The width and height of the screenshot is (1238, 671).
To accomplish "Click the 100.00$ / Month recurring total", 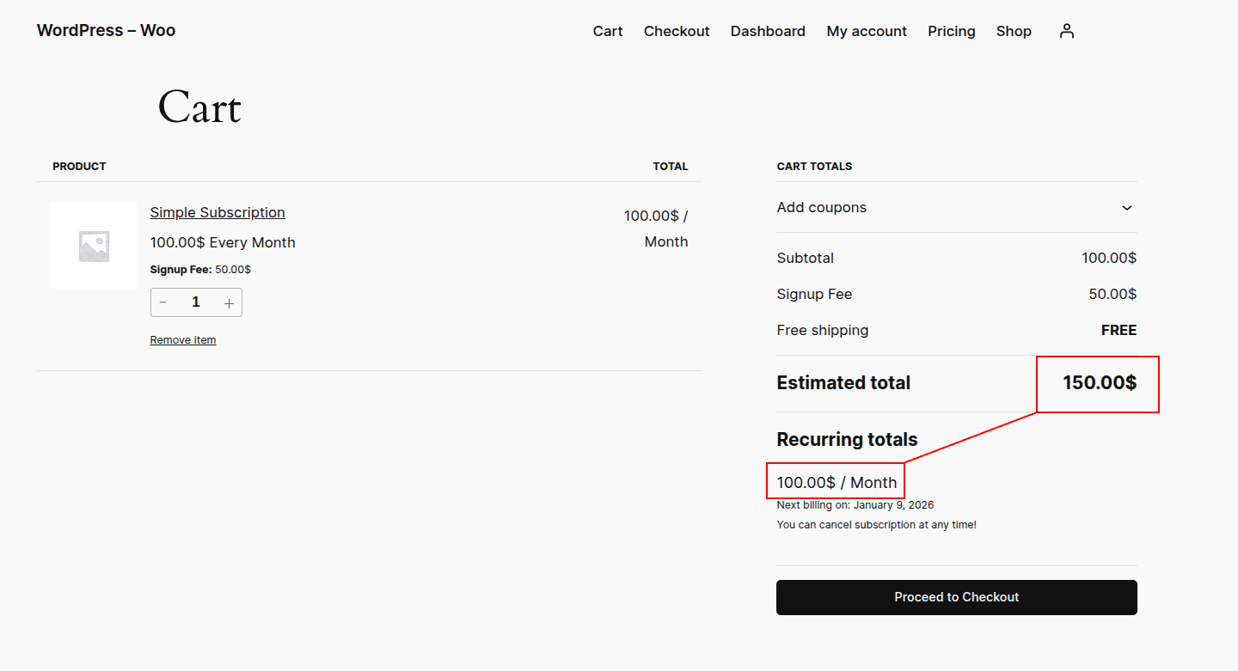I will (x=837, y=483).
